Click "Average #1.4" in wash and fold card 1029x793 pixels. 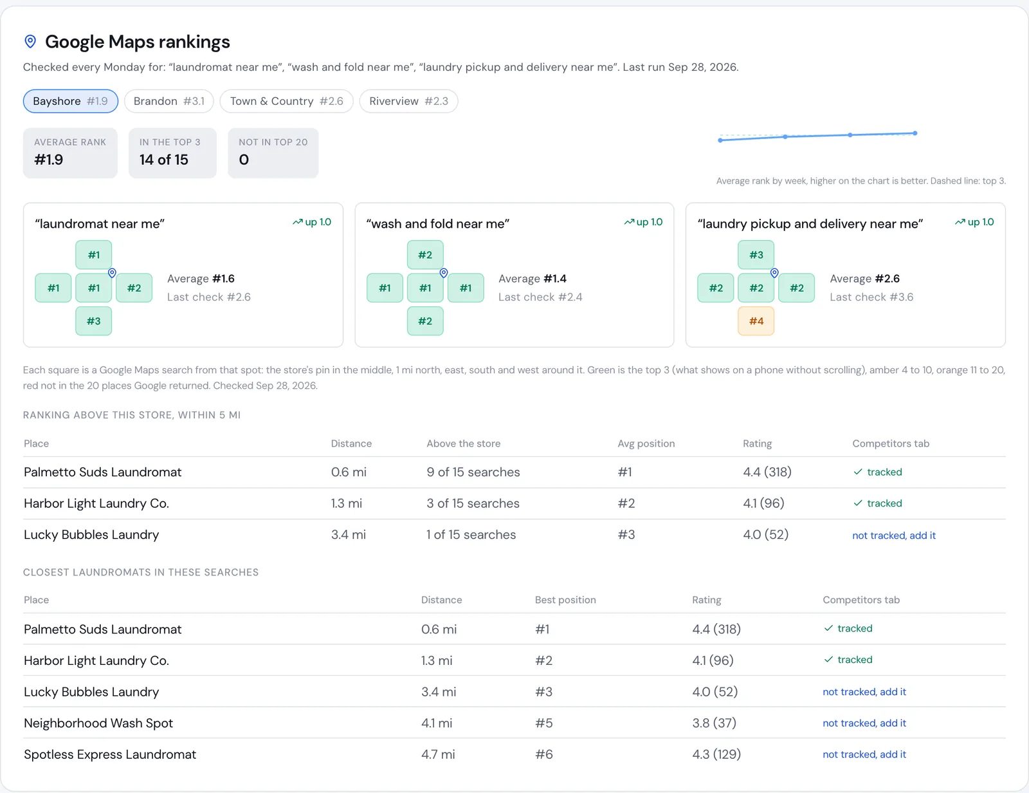pyautogui.click(x=533, y=279)
